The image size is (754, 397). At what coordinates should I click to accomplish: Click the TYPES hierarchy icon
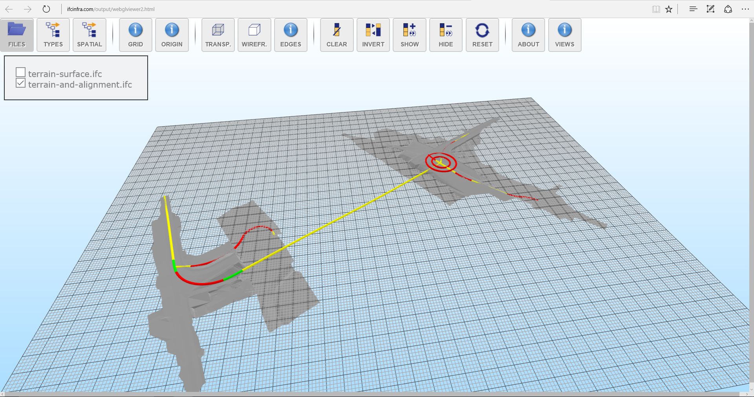coord(53,35)
